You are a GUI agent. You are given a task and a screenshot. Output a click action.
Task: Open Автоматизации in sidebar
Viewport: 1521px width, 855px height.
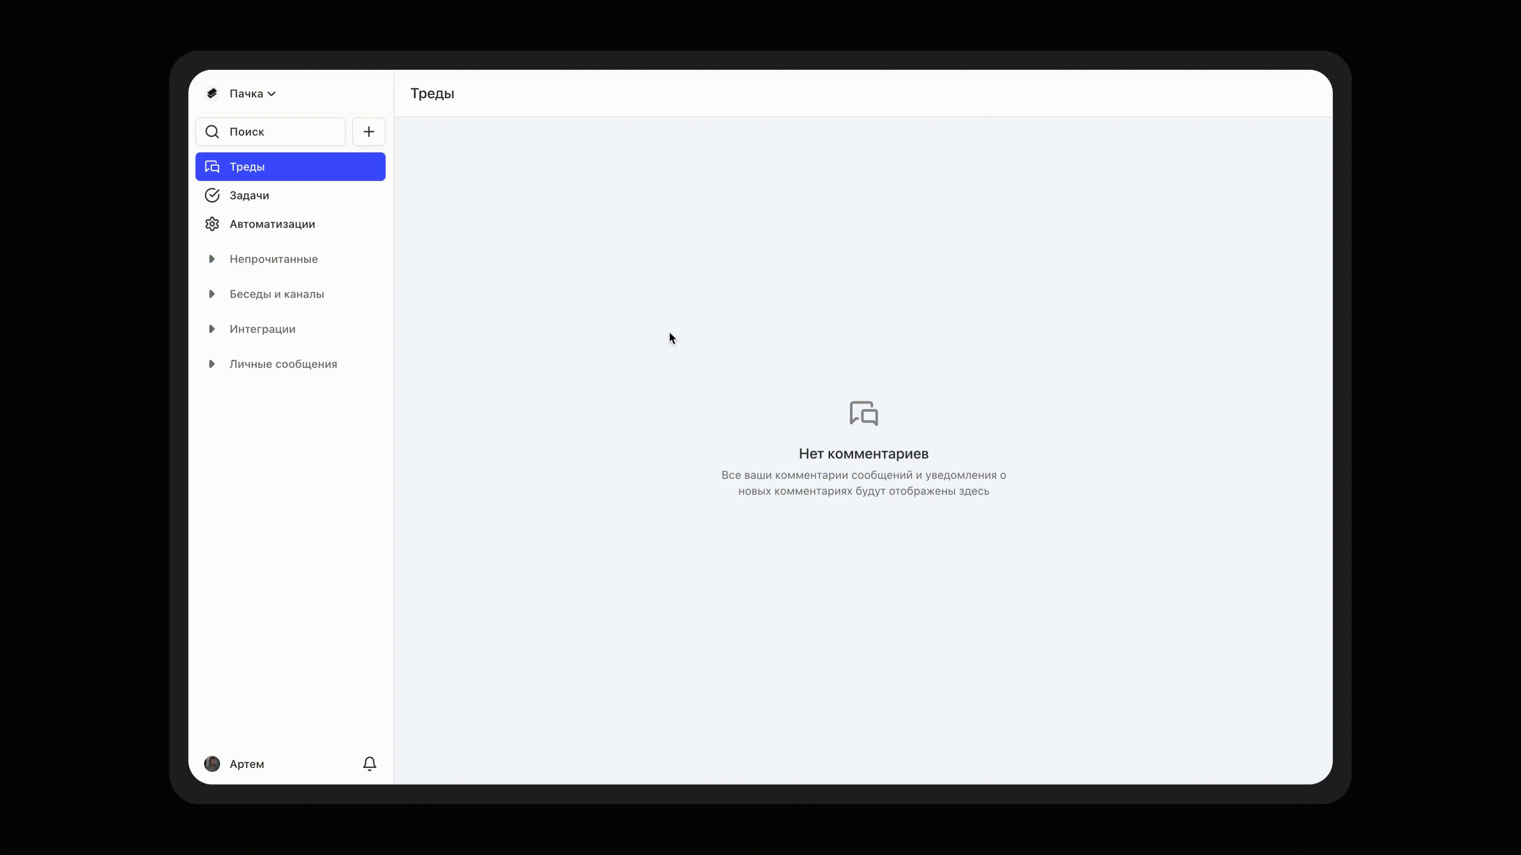point(272,224)
